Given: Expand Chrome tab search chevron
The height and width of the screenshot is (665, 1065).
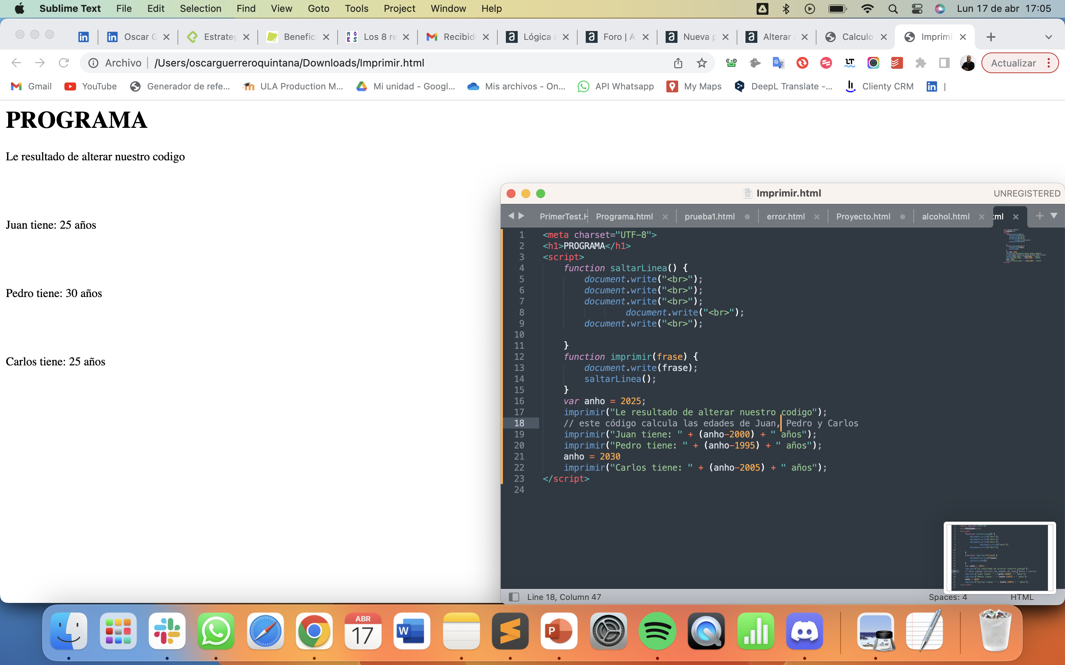Looking at the screenshot, I should (x=1048, y=37).
